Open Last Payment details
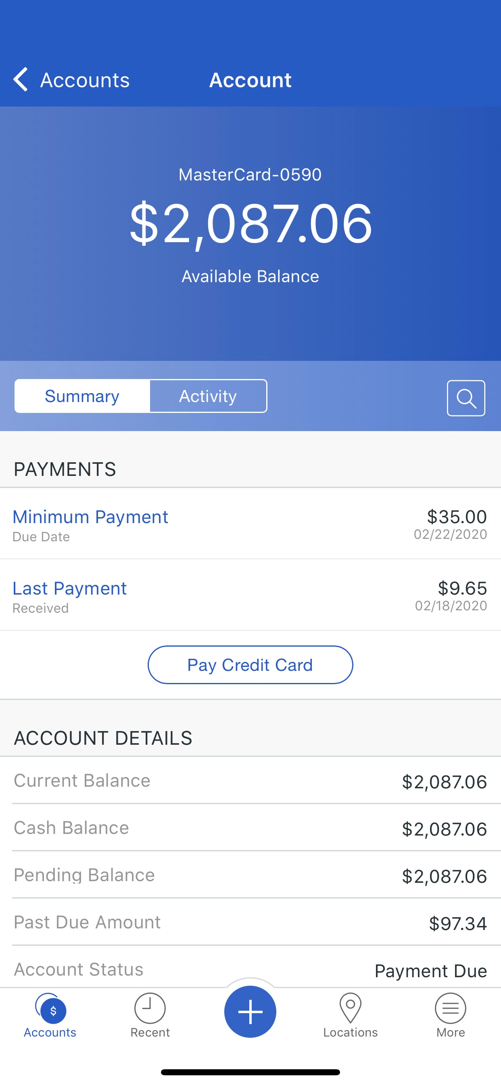 click(250, 595)
